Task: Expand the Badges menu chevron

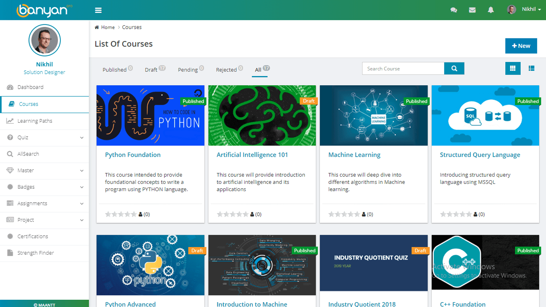Action: point(82,187)
